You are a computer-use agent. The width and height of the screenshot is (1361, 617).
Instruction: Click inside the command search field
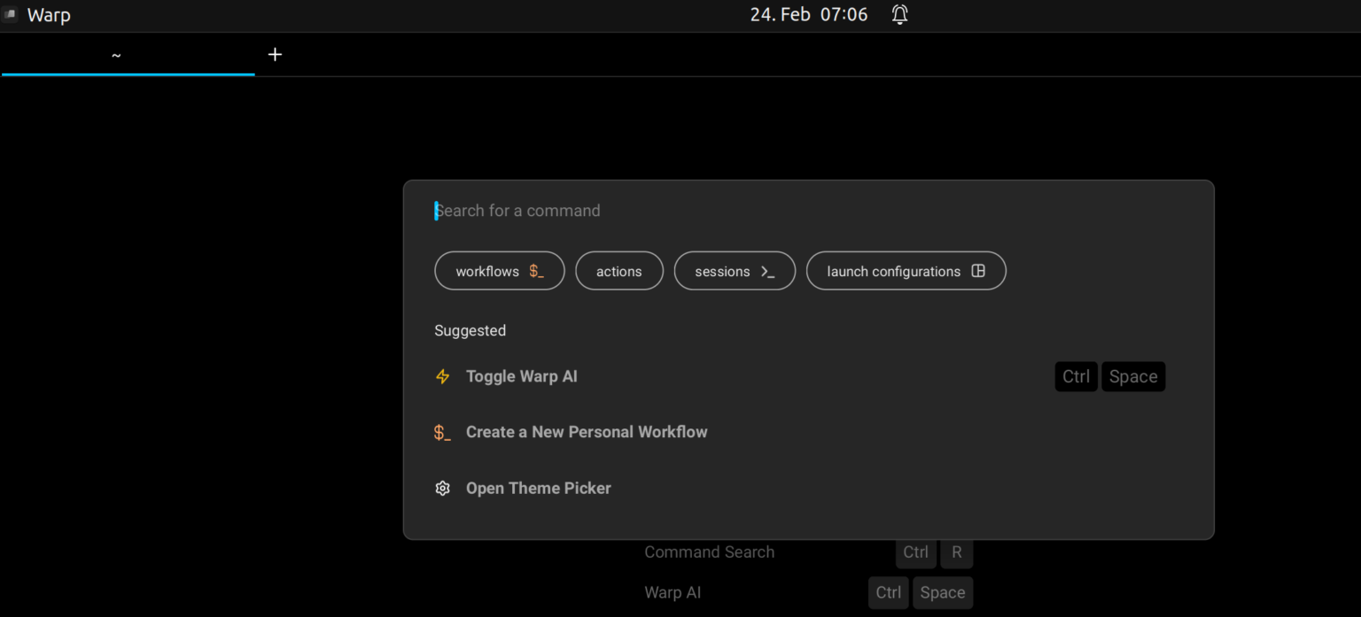pyautogui.click(x=620, y=210)
